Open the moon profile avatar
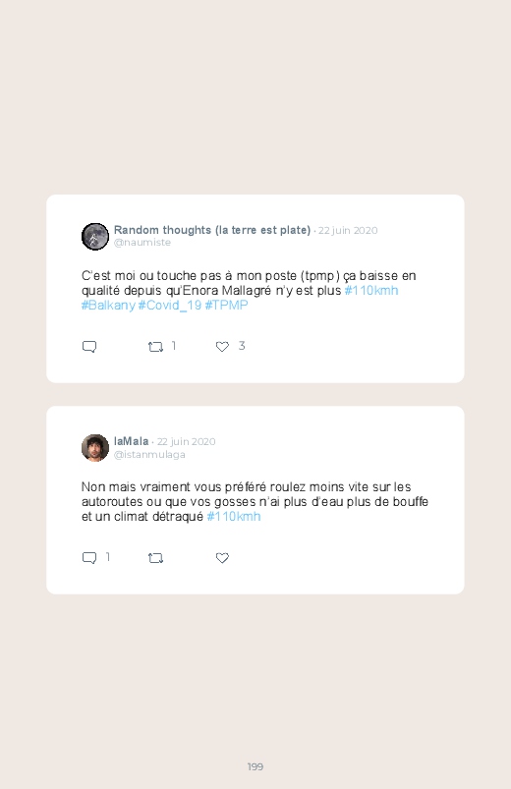Viewport: 511px width, 789px height. (95, 237)
